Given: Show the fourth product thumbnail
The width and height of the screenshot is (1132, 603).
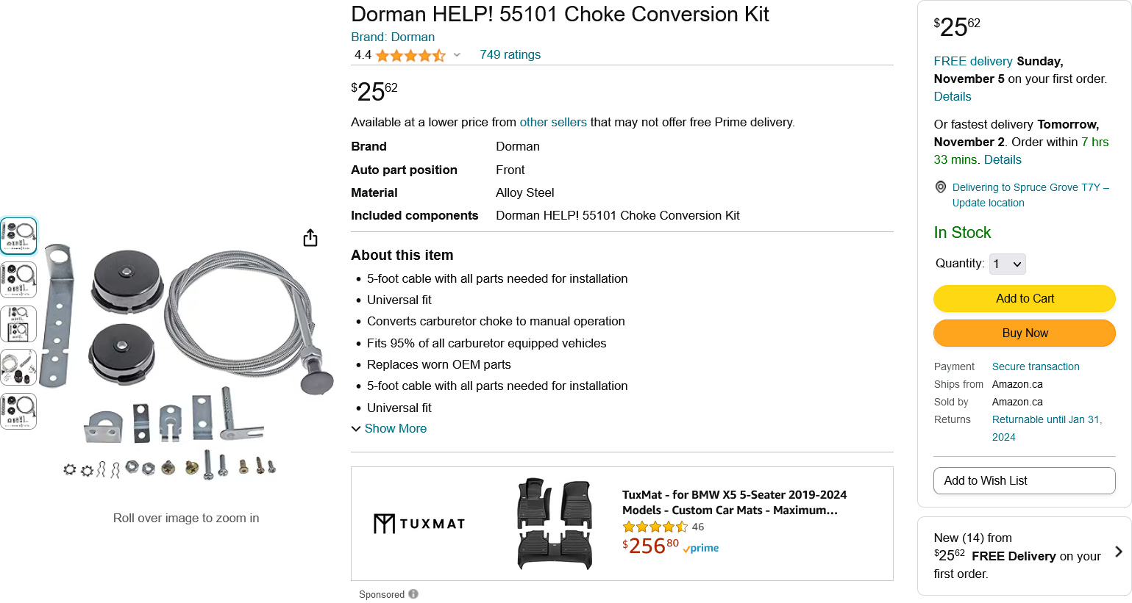Looking at the screenshot, I should [x=18, y=367].
